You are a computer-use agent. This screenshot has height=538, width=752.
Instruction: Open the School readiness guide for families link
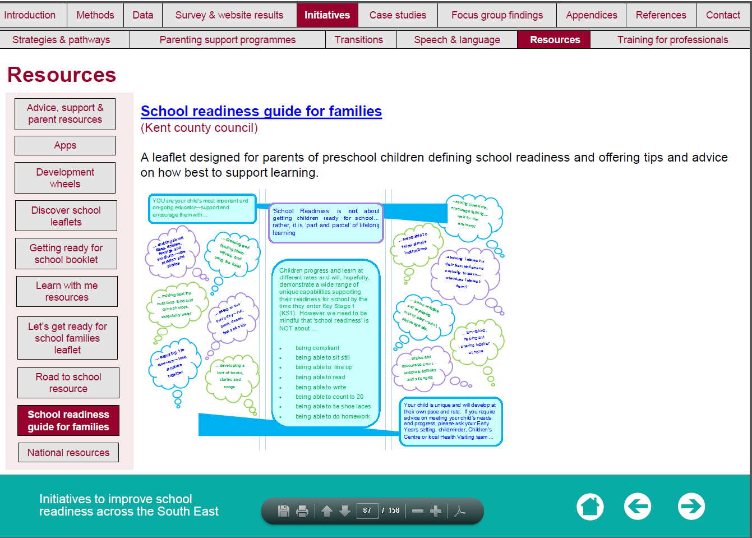tap(261, 111)
